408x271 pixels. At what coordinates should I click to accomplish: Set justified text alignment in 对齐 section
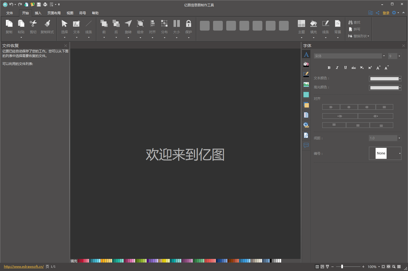pyautogui.click(x=384, y=107)
